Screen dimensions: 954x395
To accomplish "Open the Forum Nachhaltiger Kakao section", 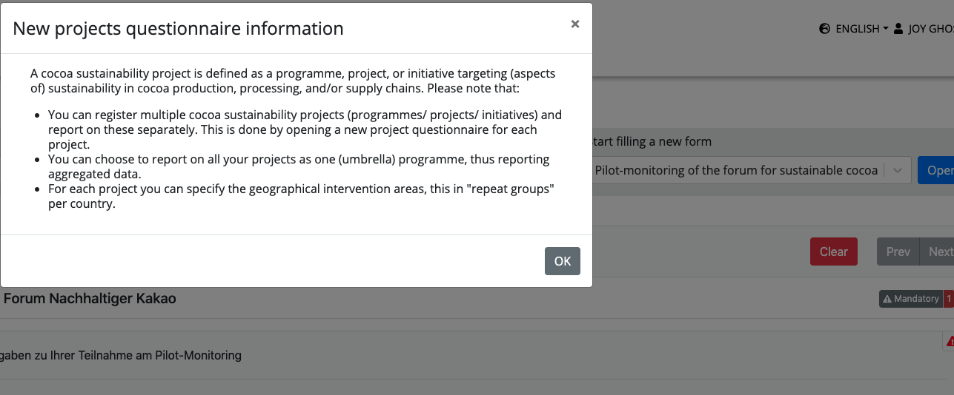I will click(x=90, y=299).
